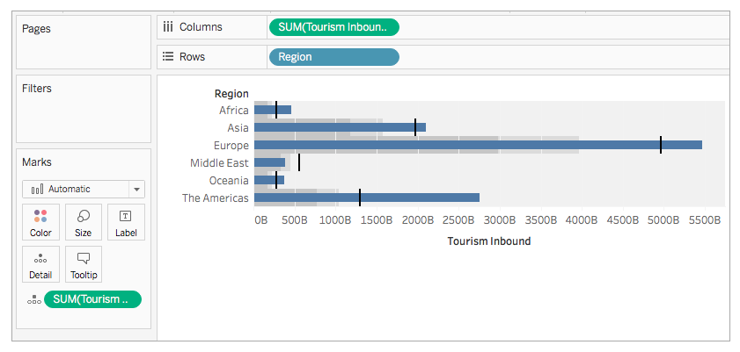Click Asia's black reference line marker
Image resolution: width=740 pixels, height=352 pixels.
(x=415, y=127)
